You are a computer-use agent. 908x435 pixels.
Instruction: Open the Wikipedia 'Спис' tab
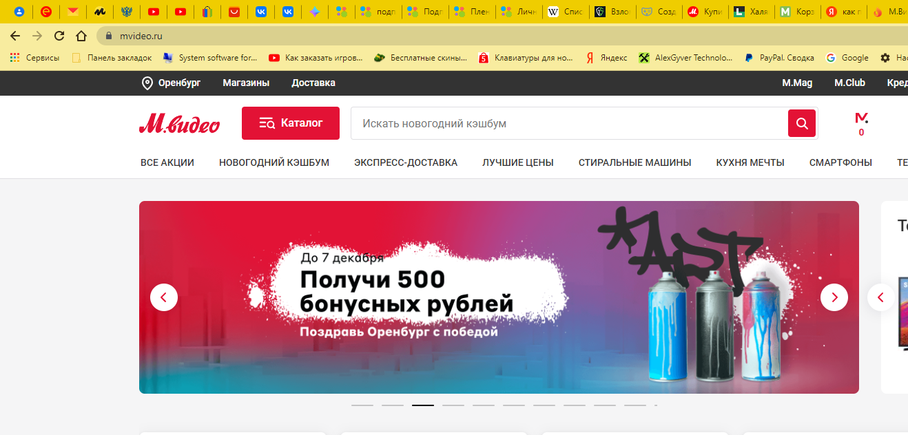566,12
